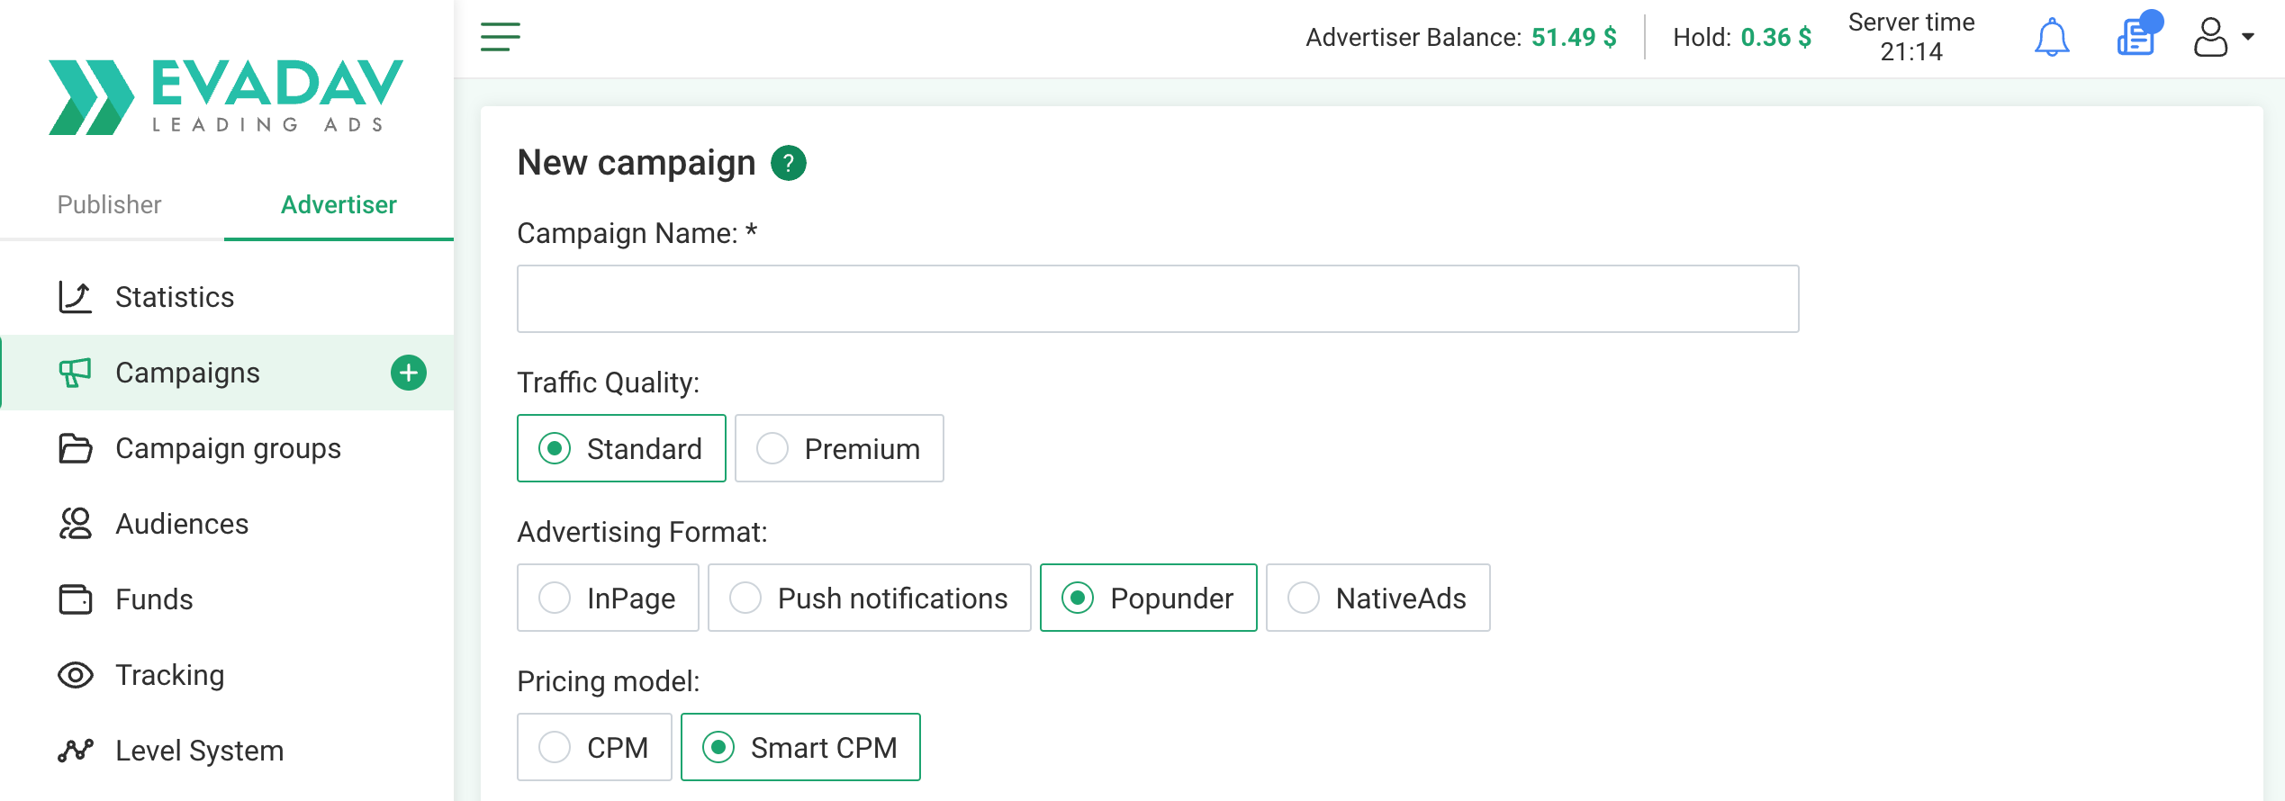Select Premium traffic quality

click(839, 448)
